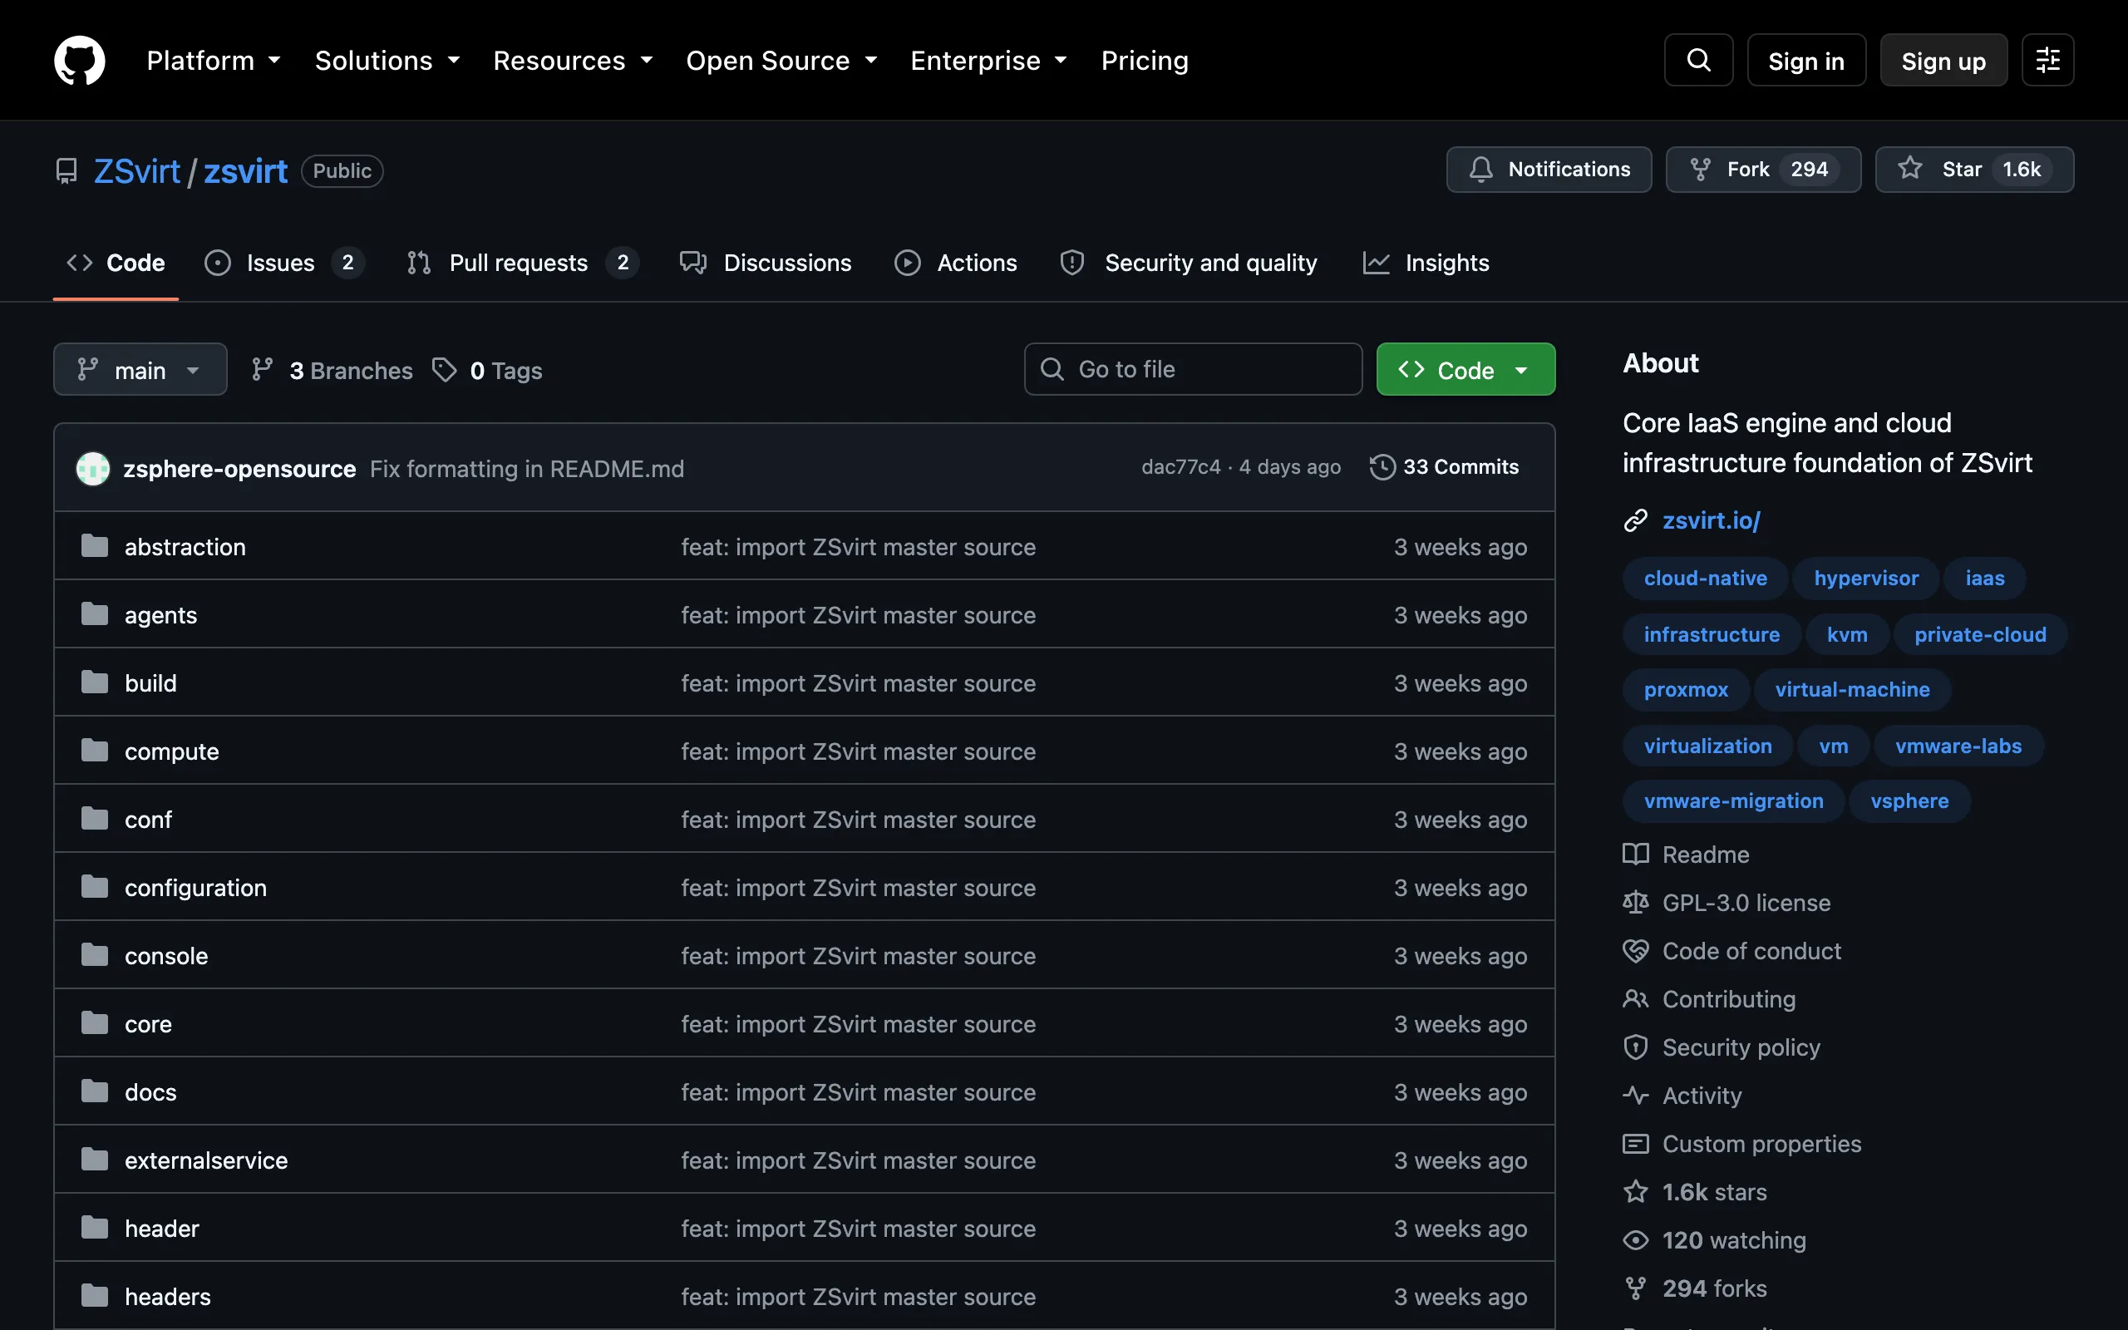This screenshot has width=2128, height=1330.
Task: Open the Security and quality tab
Action: pos(1188,262)
